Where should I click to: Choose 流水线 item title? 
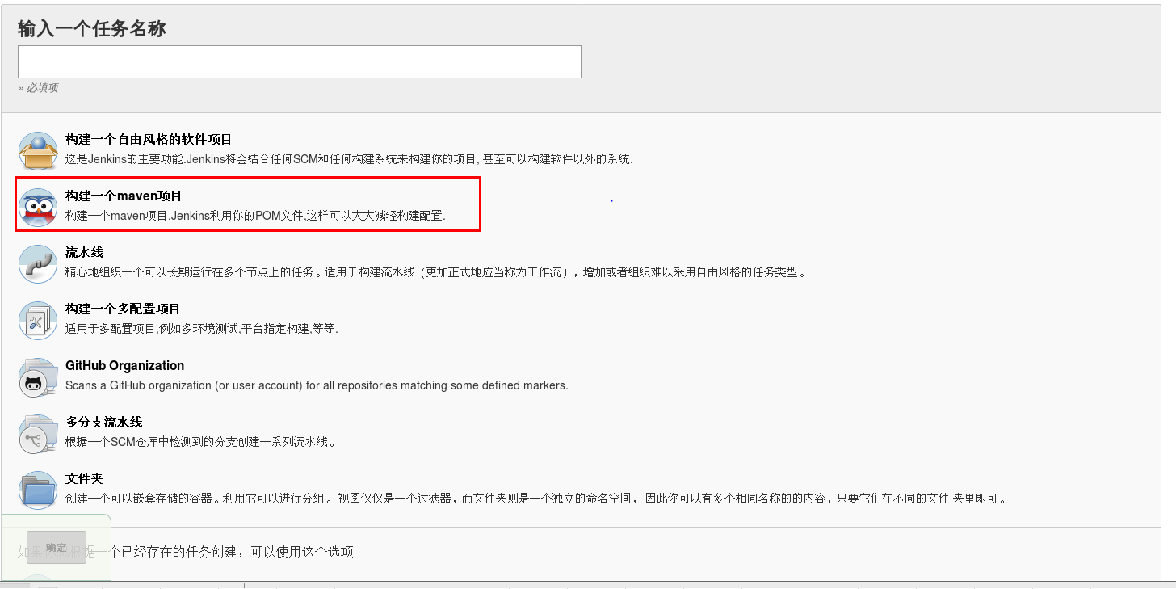pos(85,253)
